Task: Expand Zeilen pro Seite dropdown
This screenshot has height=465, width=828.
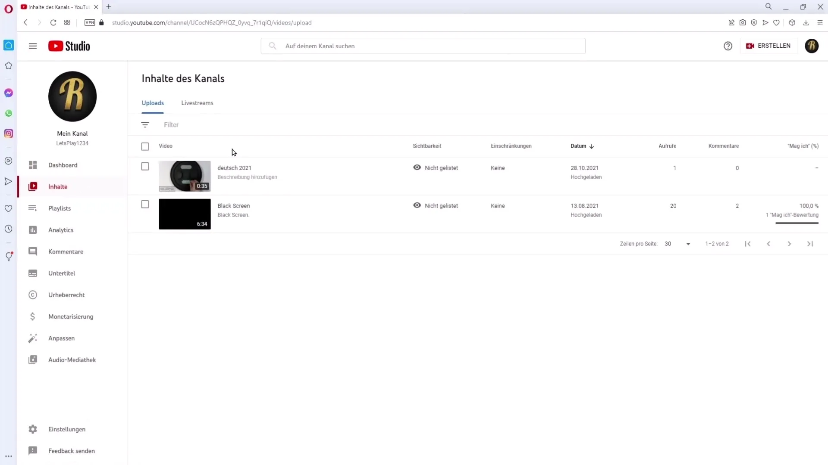Action: [x=688, y=244]
